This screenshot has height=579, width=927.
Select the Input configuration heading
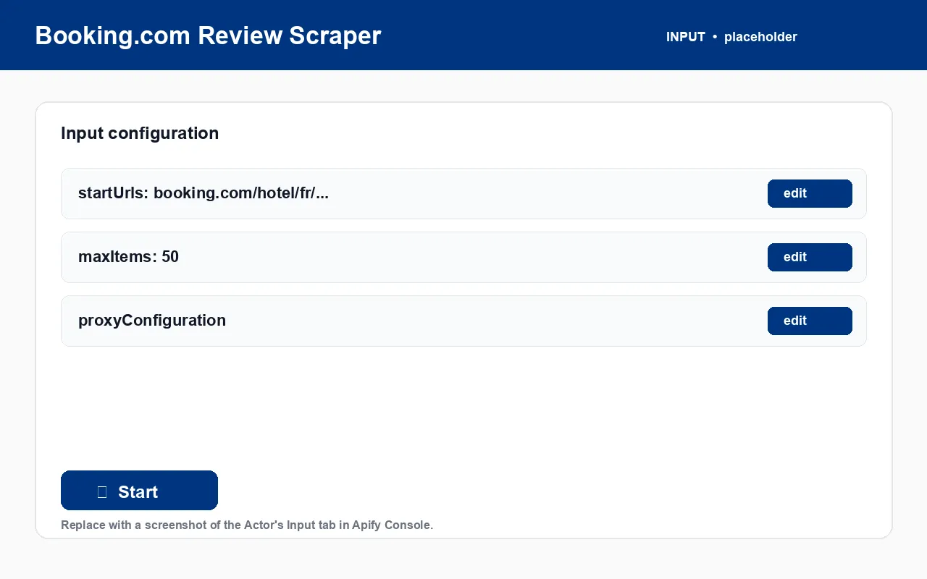[x=140, y=133]
